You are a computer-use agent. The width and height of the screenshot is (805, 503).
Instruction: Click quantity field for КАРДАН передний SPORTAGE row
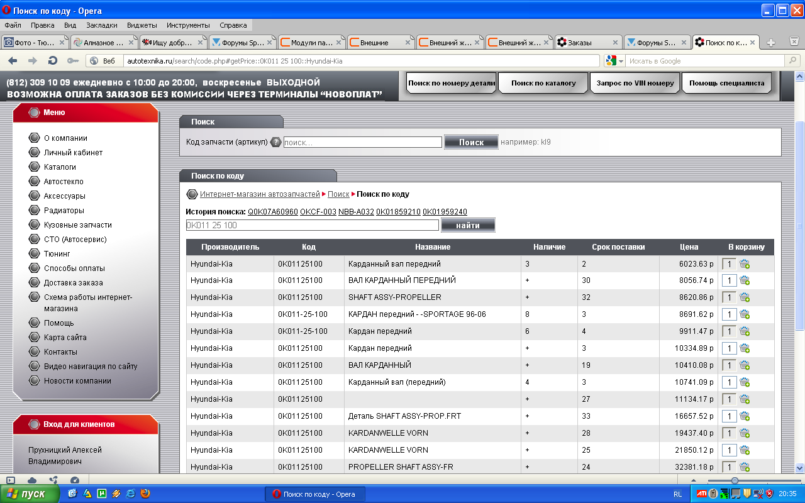730,314
